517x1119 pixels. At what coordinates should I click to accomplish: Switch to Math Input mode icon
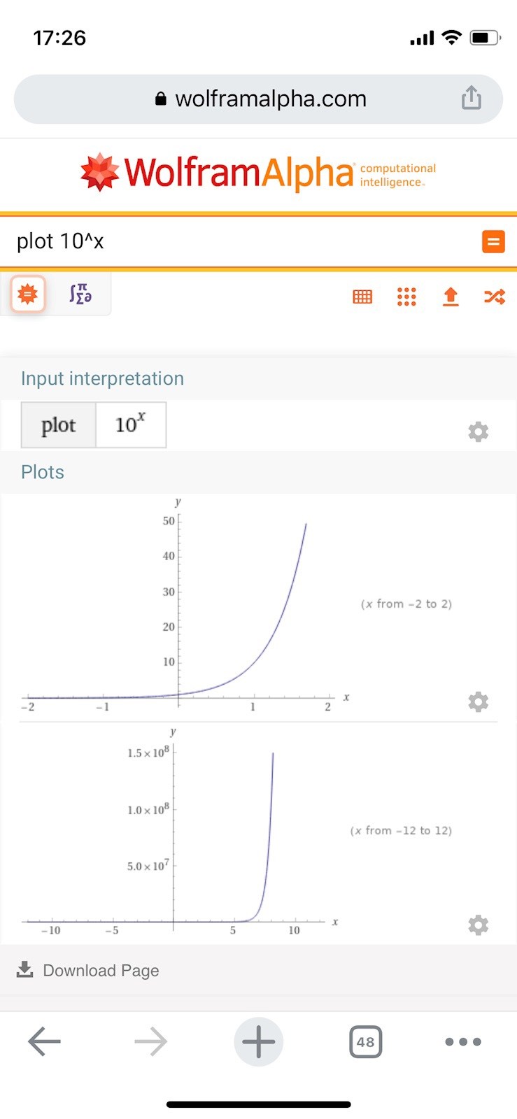(x=80, y=294)
